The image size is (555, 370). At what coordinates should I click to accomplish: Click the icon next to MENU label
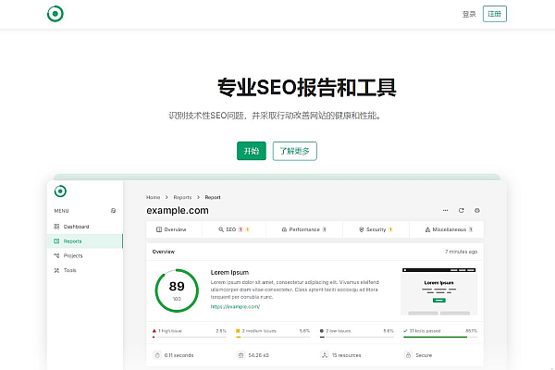113,211
